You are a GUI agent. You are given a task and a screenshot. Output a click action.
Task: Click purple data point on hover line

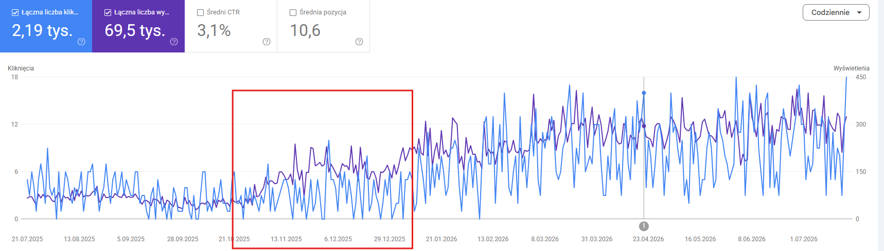click(644, 126)
